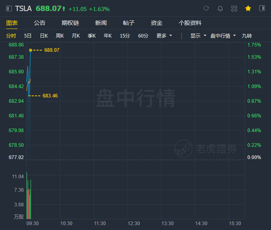
Task: Open the multi-window grid layout icon
Action: point(234,8)
